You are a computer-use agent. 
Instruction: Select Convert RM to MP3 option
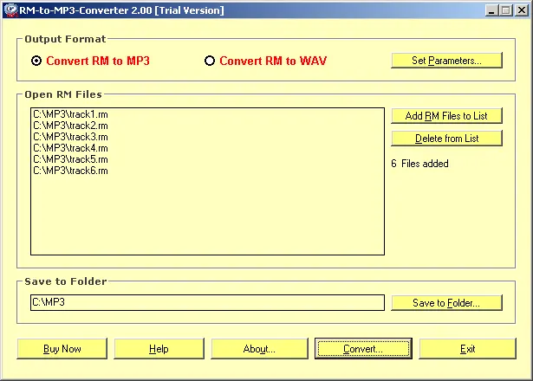(36, 61)
